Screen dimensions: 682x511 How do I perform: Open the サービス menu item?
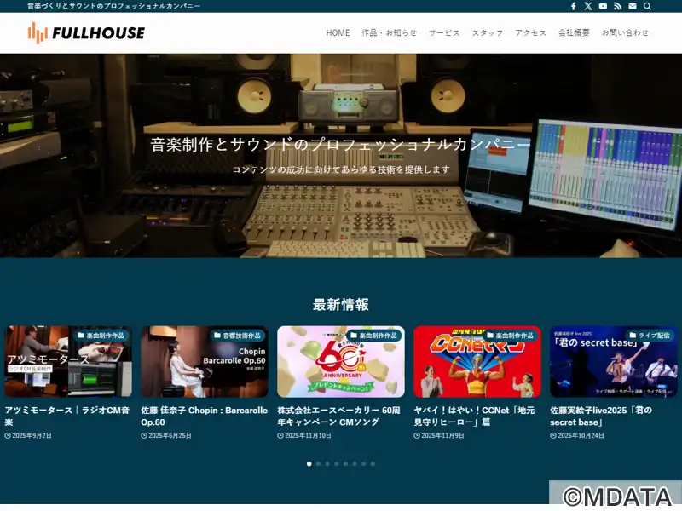(x=444, y=33)
